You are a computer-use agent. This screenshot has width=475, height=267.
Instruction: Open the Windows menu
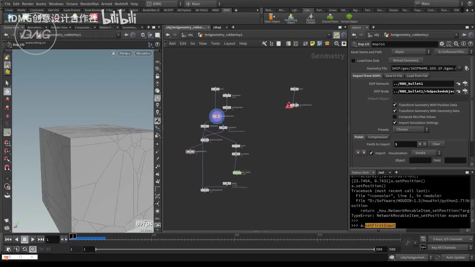tap(56, 4)
